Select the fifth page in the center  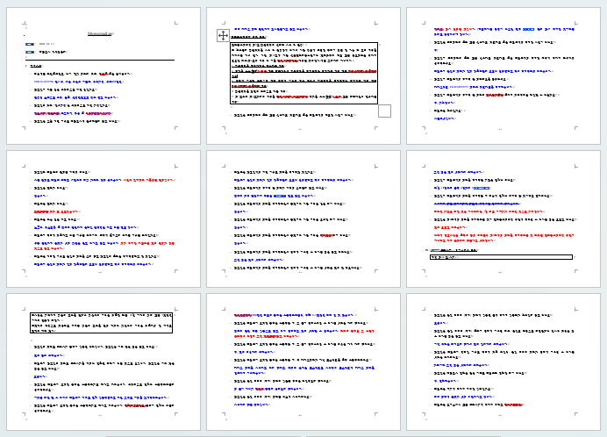303,218
